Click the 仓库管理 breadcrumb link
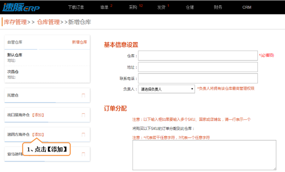 point(48,22)
